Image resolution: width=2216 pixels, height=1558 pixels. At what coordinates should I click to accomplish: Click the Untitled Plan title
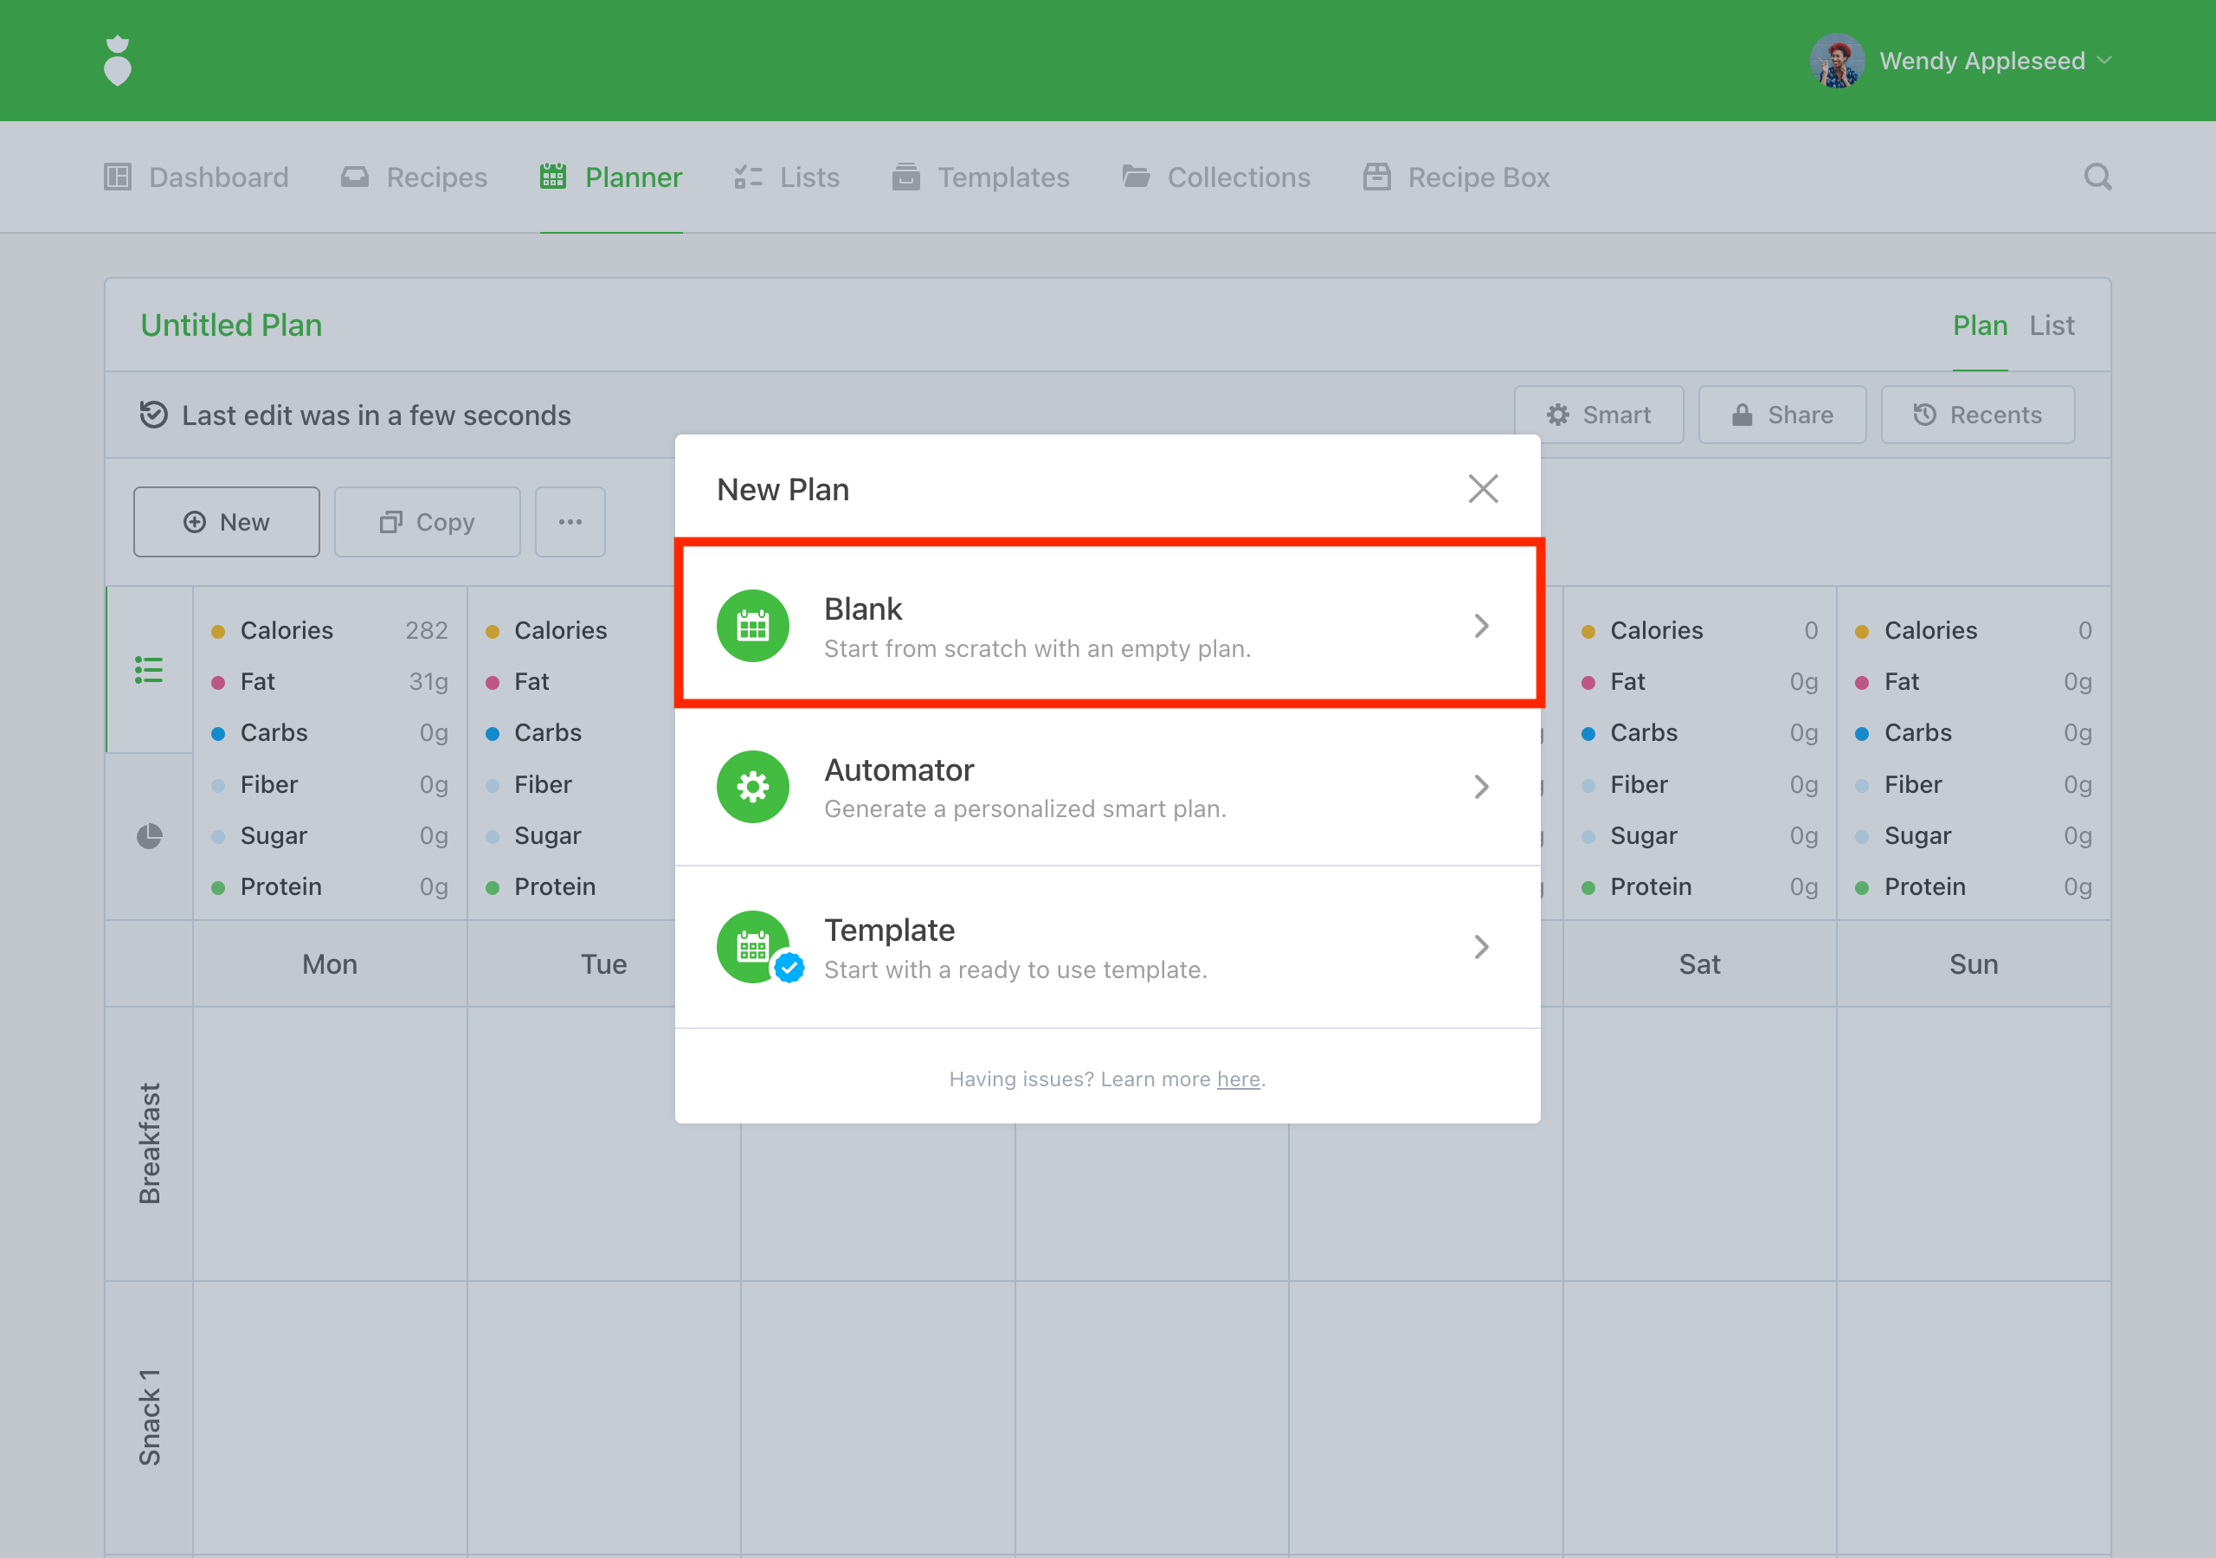click(232, 325)
